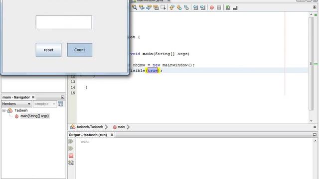Toggle Highlight Search icon in editor toolbar
The width and height of the screenshot is (319, 179).
pos(156,7)
